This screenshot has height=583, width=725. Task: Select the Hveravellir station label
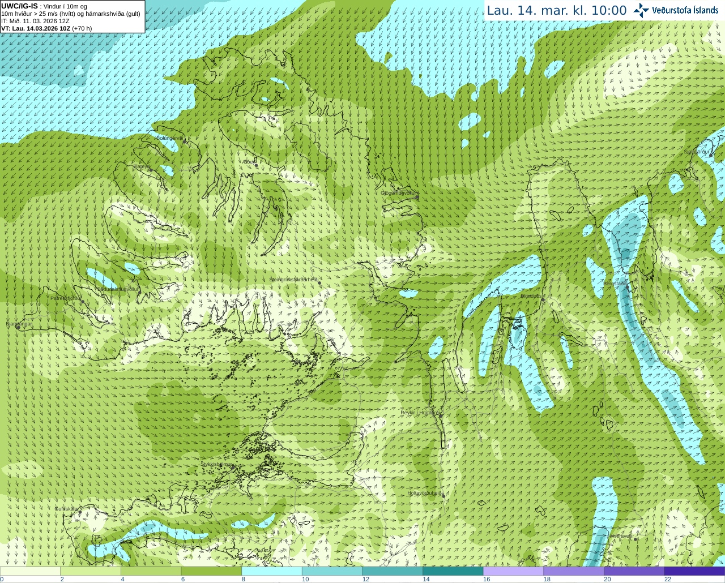pyautogui.click(x=621, y=535)
